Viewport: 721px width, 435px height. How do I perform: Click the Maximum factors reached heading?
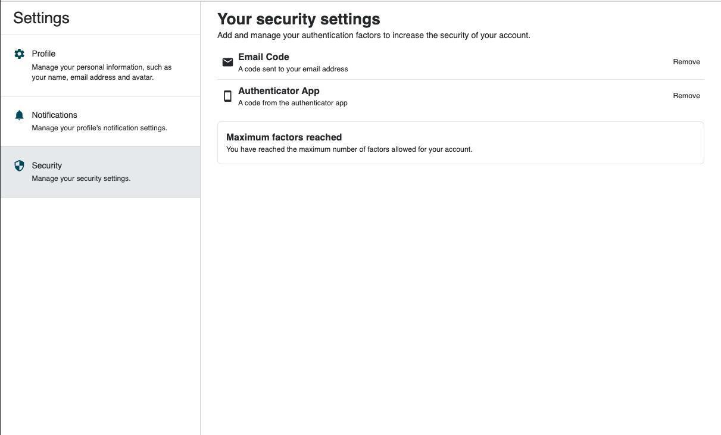point(284,137)
